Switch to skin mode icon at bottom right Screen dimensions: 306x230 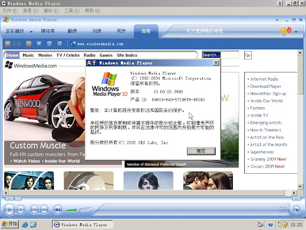[x=297, y=210]
